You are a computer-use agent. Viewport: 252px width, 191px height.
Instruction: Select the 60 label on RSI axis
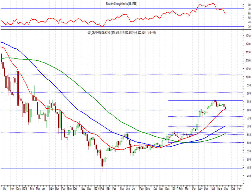(x=249, y=14)
